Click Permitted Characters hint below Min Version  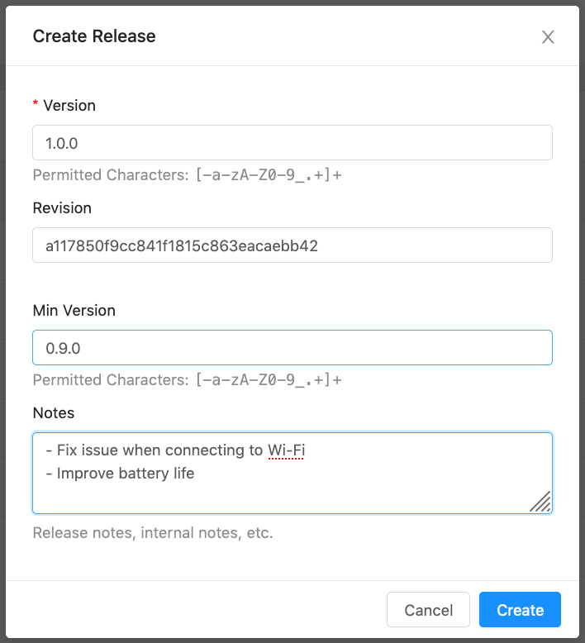pos(187,380)
